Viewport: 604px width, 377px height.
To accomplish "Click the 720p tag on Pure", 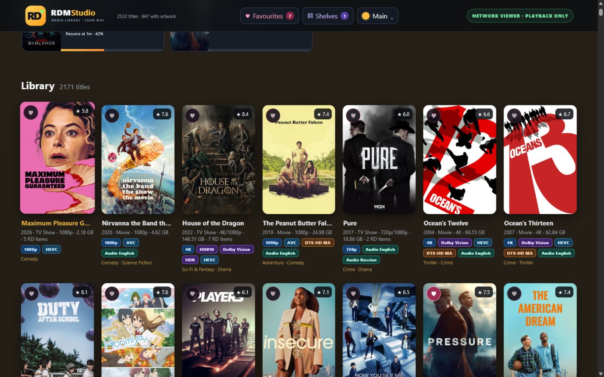I will [x=351, y=249].
